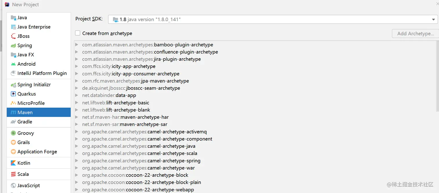439x193 pixels.
Task: Expand jira-plugin-archetype entry
Action: (77, 59)
